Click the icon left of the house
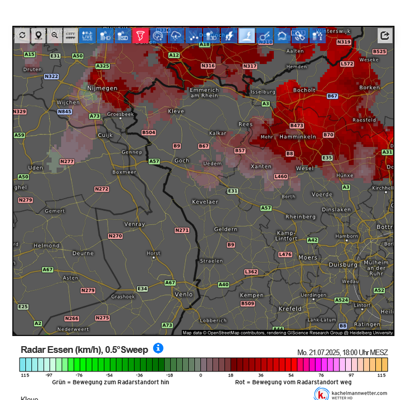The height and width of the screenshot is (400, 404). (x=265, y=35)
